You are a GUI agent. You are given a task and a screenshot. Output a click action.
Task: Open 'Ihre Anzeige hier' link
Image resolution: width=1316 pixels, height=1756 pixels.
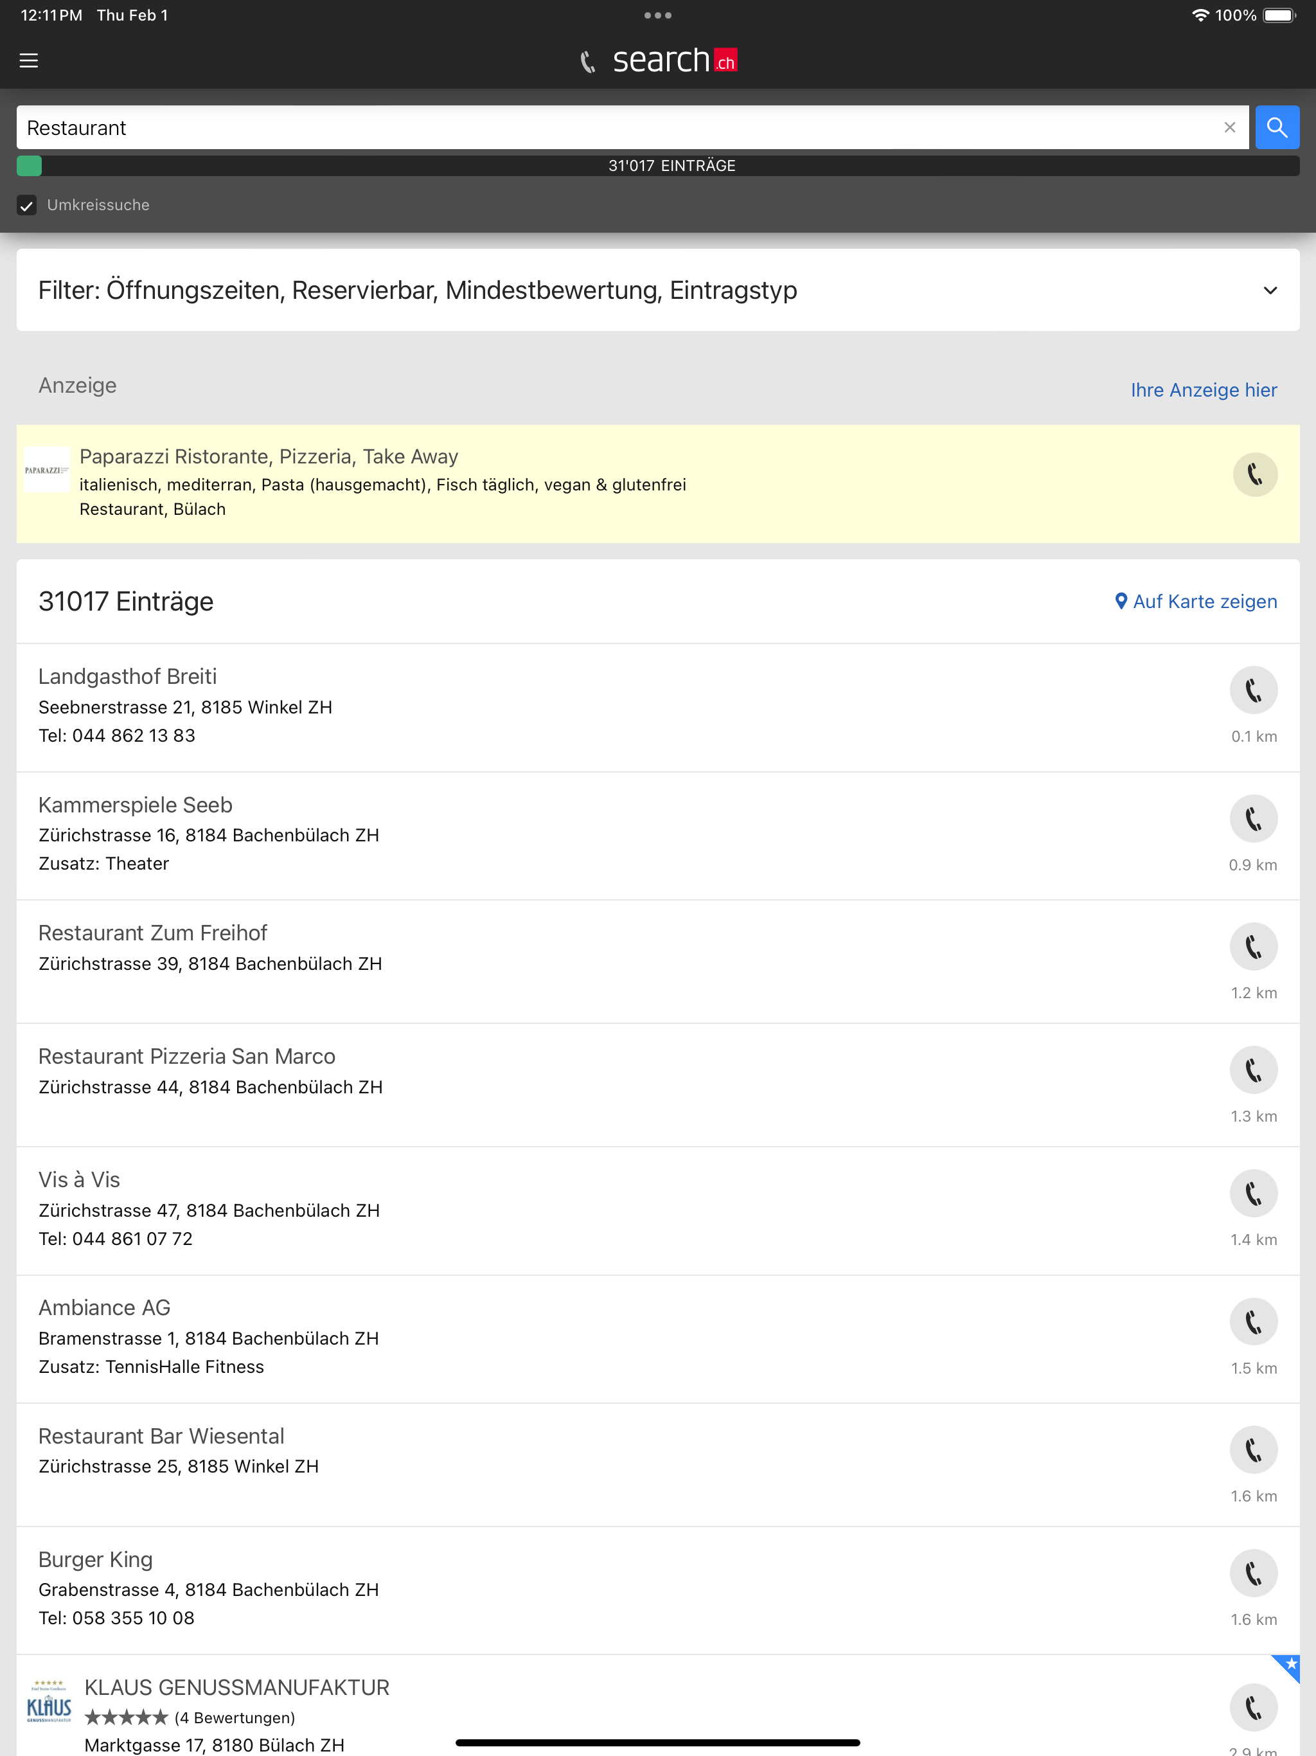[1204, 390]
